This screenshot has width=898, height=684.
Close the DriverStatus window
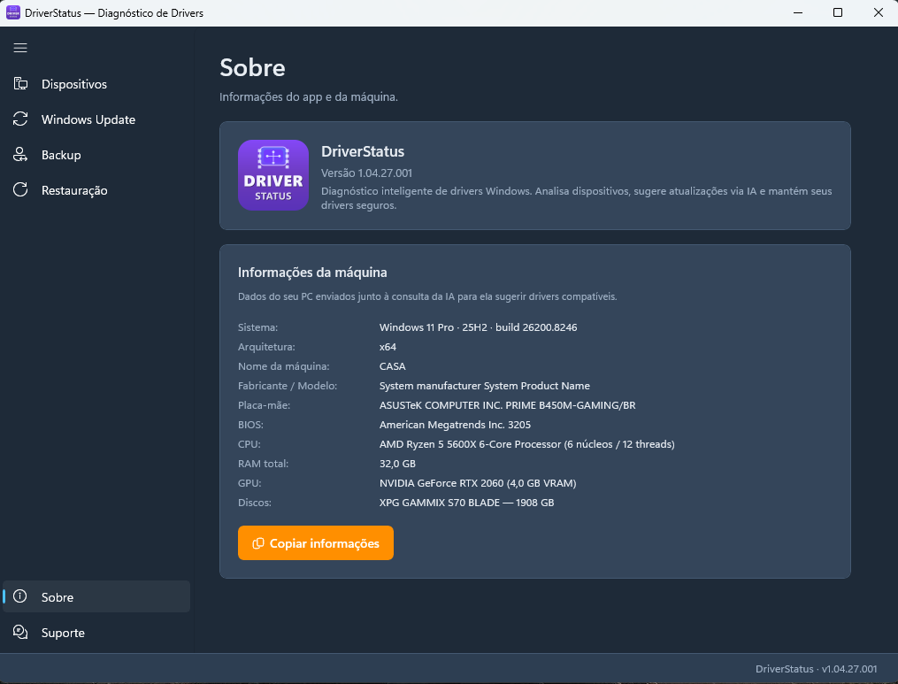pos(878,12)
